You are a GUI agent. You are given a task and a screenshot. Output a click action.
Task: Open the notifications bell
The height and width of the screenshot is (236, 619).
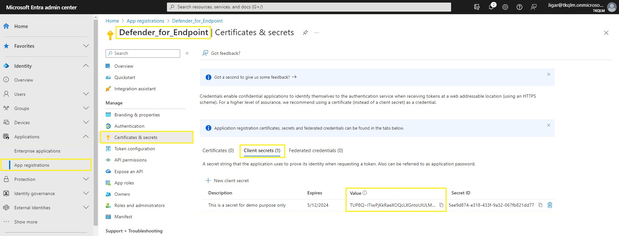(491, 7)
